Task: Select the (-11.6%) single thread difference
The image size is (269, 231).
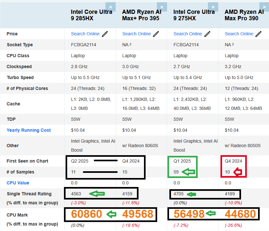Action: point(131,203)
